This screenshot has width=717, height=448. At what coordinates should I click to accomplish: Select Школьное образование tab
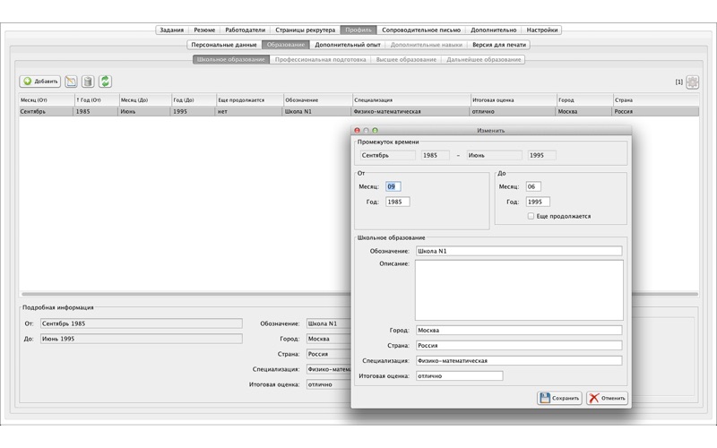click(x=231, y=59)
